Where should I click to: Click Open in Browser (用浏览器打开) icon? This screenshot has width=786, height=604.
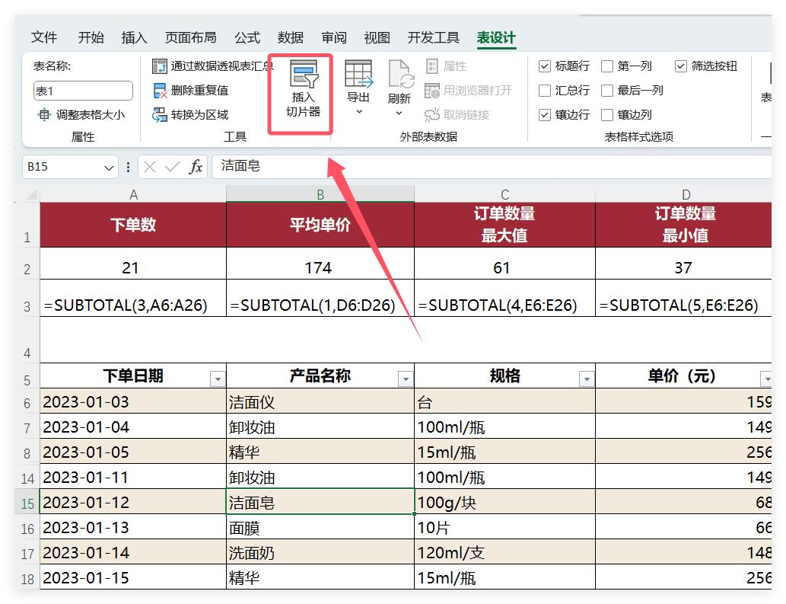pyautogui.click(x=431, y=91)
